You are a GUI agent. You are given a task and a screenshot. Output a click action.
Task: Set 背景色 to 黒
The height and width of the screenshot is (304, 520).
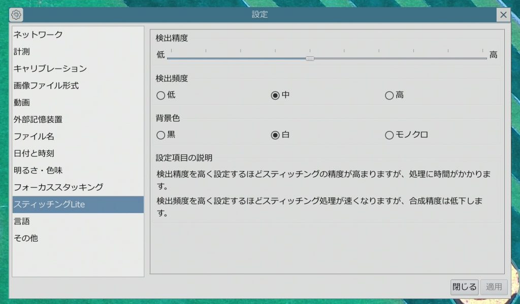tap(161, 135)
